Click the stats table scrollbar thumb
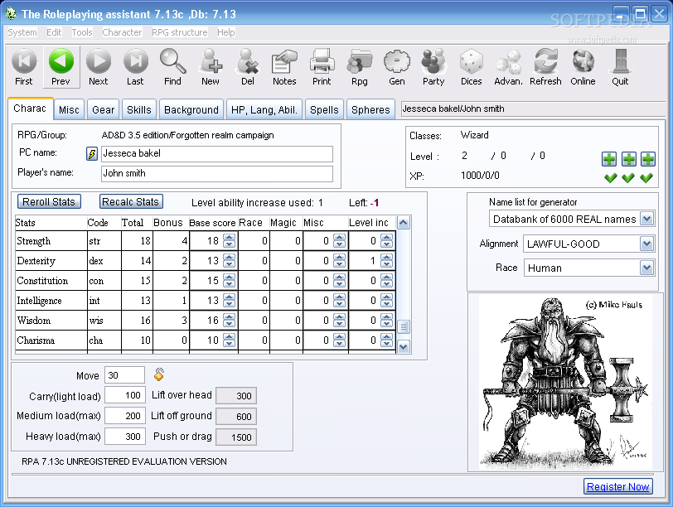 pos(403,327)
